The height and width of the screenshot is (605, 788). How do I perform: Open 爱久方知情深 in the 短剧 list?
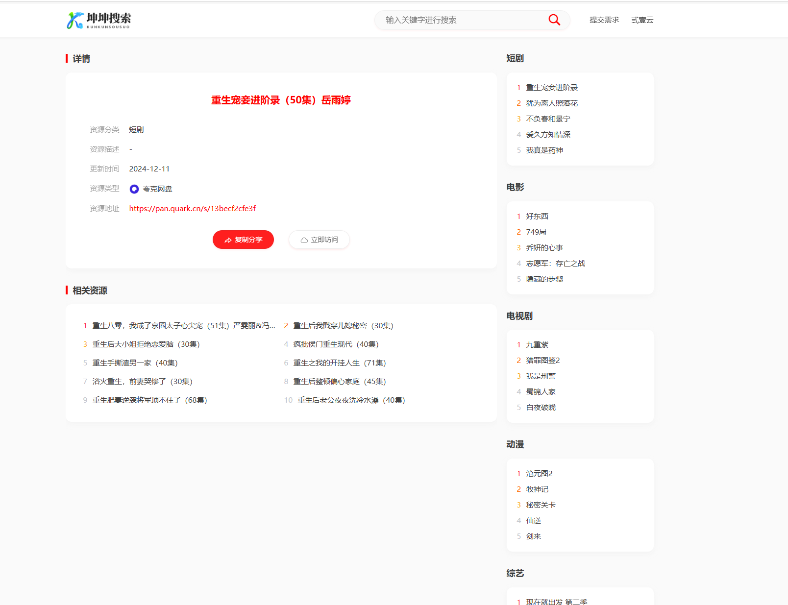coord(548,135)
